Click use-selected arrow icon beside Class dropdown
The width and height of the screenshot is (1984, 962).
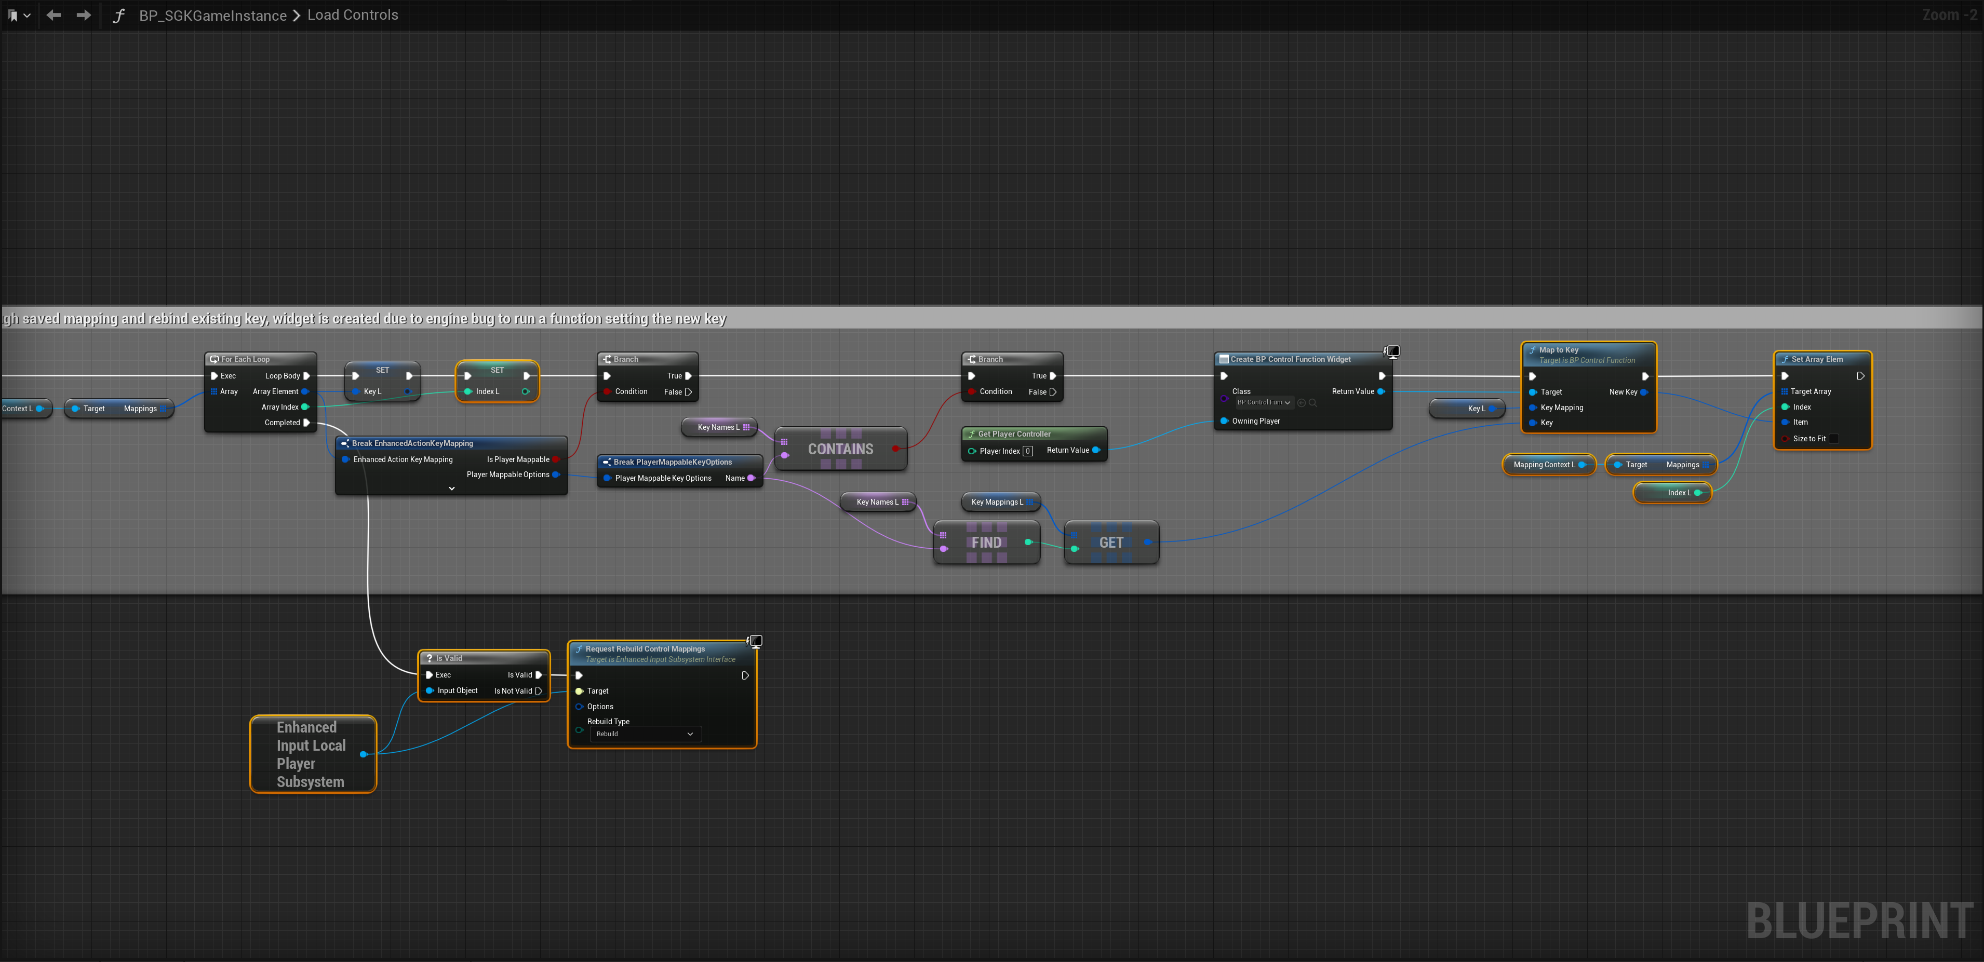tap(1302, 402)
